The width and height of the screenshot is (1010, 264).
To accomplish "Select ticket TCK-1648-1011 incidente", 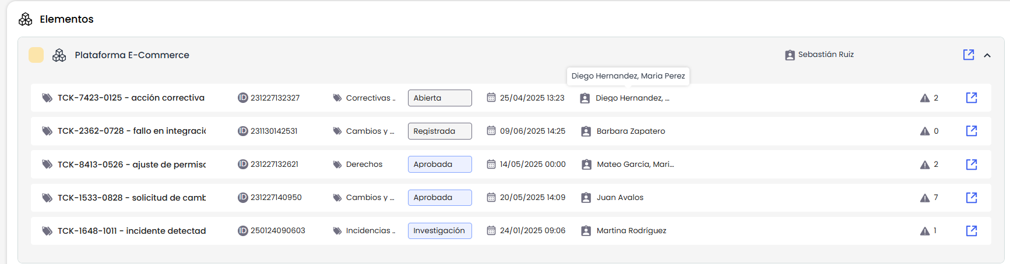I will [x=131, y=231].
